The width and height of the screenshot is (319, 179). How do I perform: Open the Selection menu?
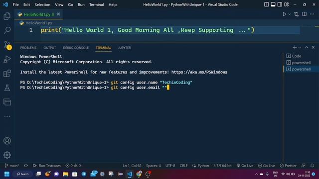click(42, 4)
